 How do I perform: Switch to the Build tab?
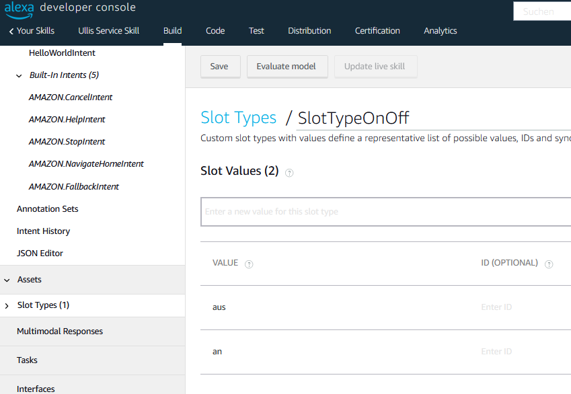click(x=173, y=31)
